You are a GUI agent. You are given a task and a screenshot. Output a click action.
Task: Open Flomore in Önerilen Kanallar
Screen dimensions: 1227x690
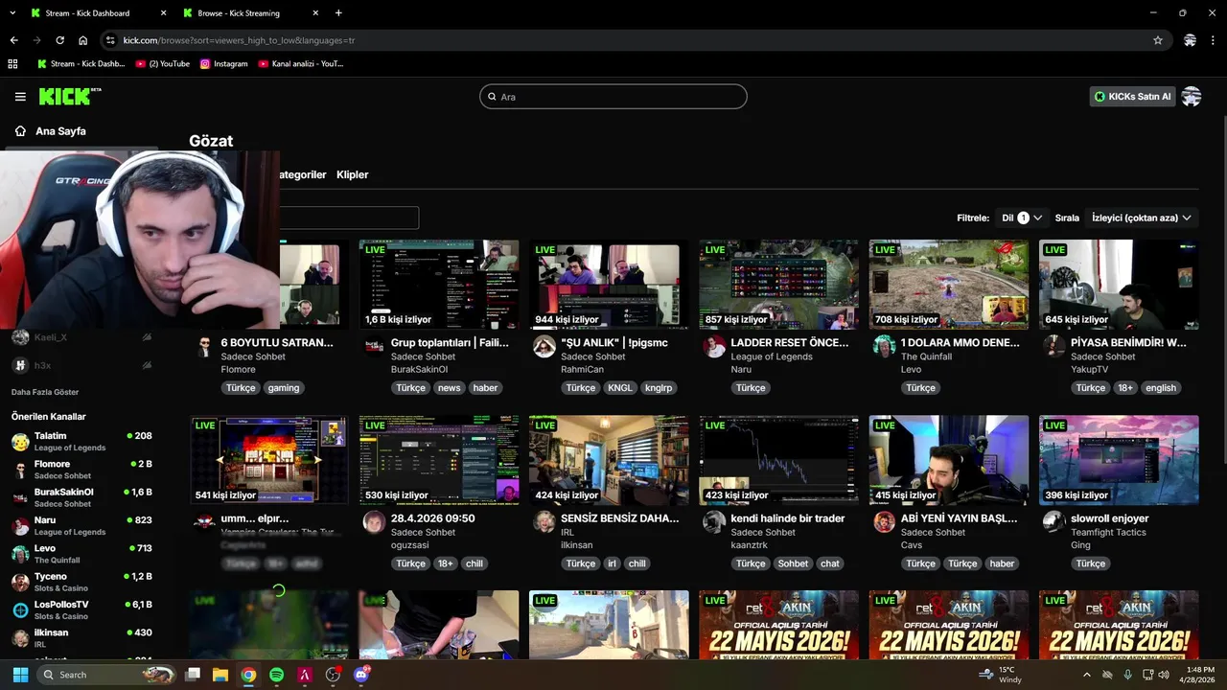coord(81,470)
